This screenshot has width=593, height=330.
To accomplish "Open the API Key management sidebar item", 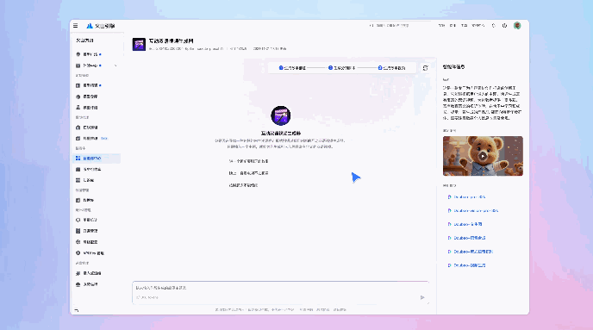I will (97, 253).
